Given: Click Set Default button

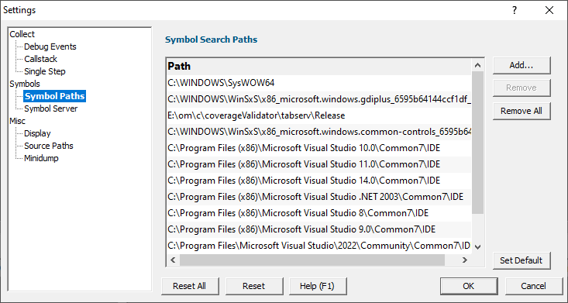Looking at the screenshot, I should pos(522,260).
